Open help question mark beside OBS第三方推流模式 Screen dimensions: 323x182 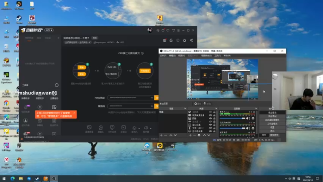click(143, 53)
